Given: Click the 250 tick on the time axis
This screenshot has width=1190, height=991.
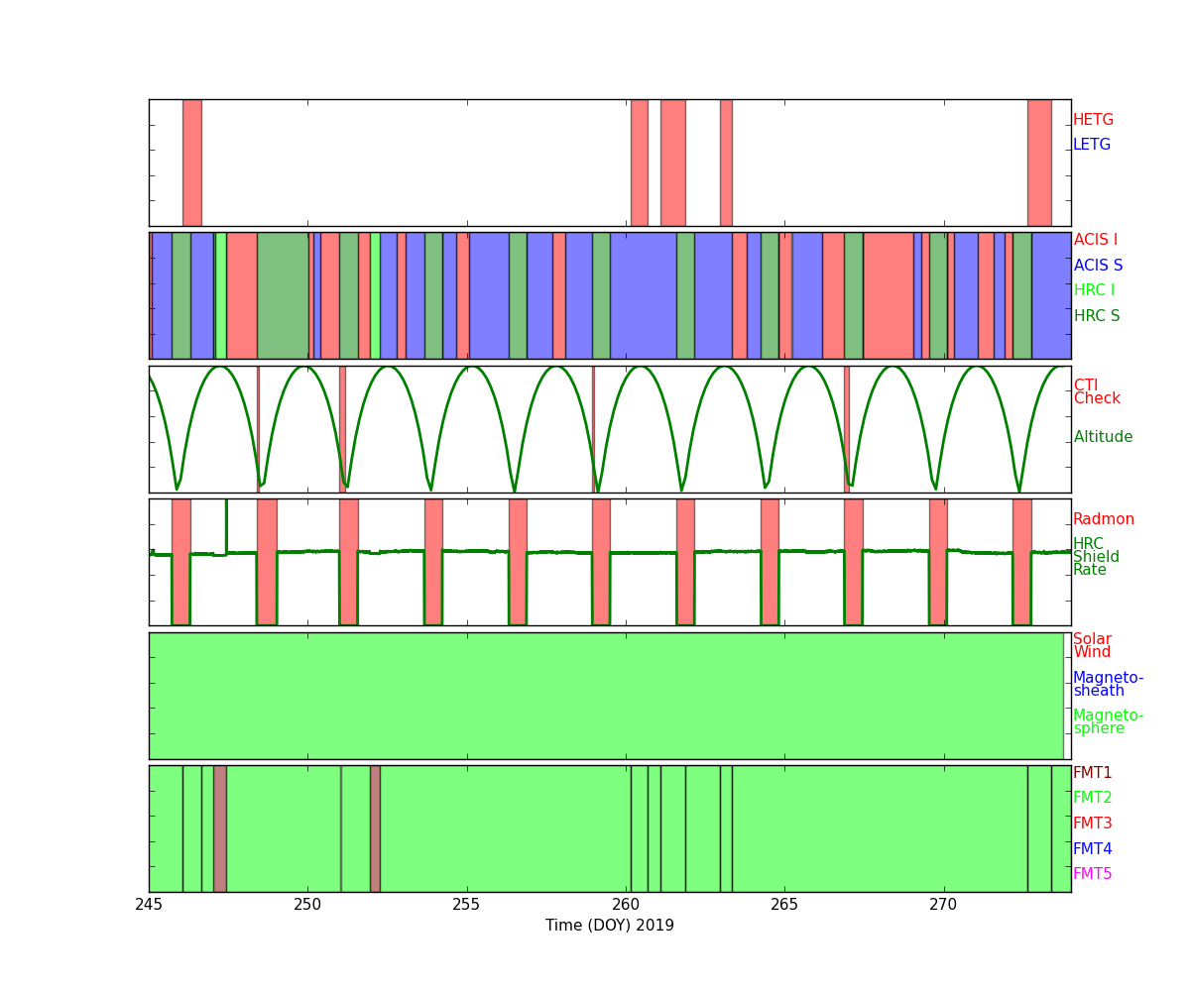Looking at the screenshot, I should coord(307,905).
